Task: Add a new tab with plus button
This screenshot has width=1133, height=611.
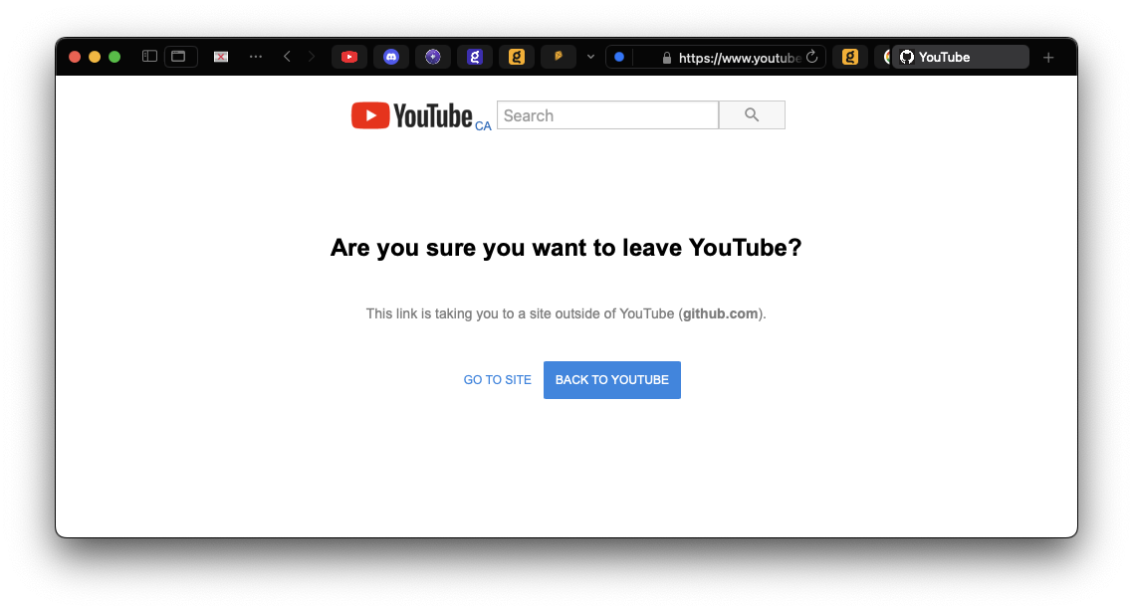Action: [1048, 57]
